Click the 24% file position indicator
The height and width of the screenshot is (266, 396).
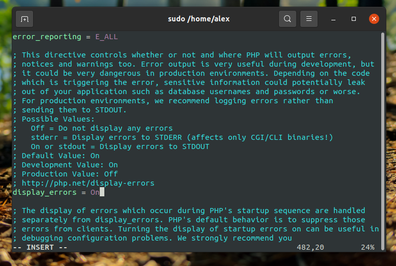[367, 247]
